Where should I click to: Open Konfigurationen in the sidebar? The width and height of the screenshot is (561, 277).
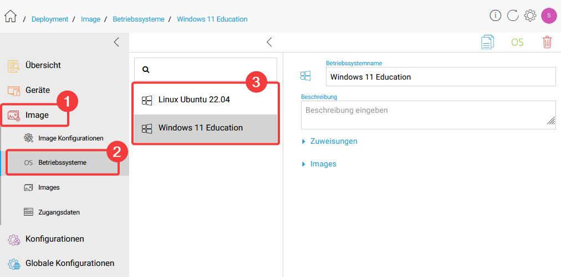click(55, 238)
